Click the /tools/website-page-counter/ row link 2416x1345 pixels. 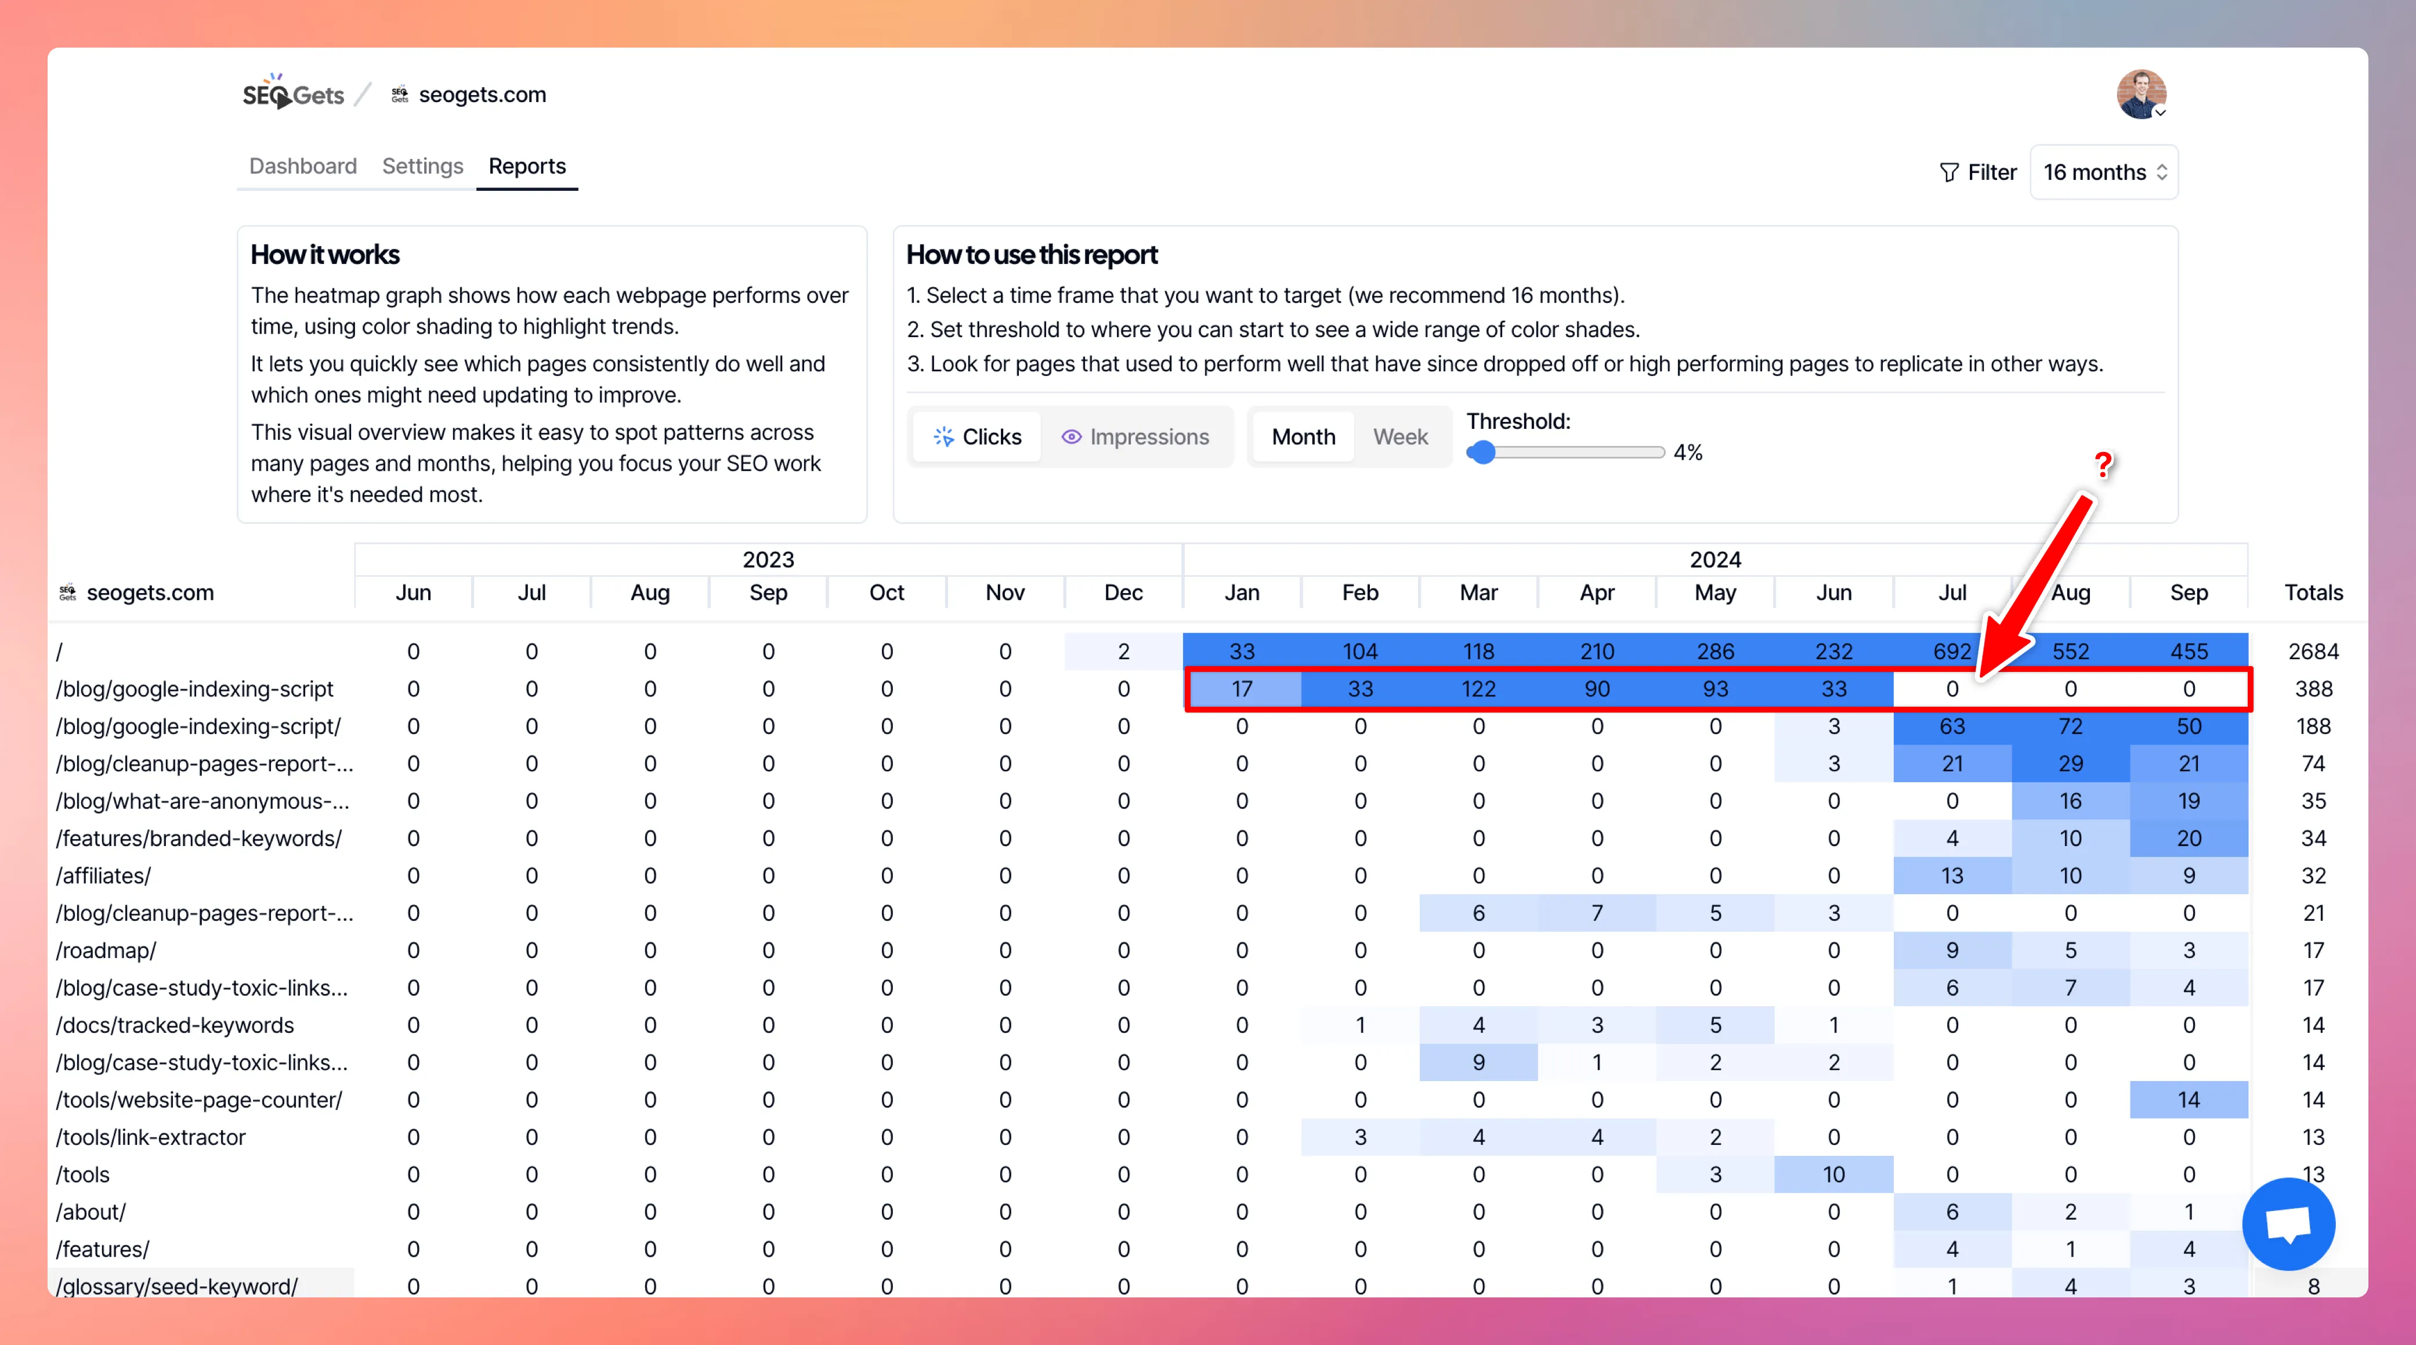[200, 1099]
